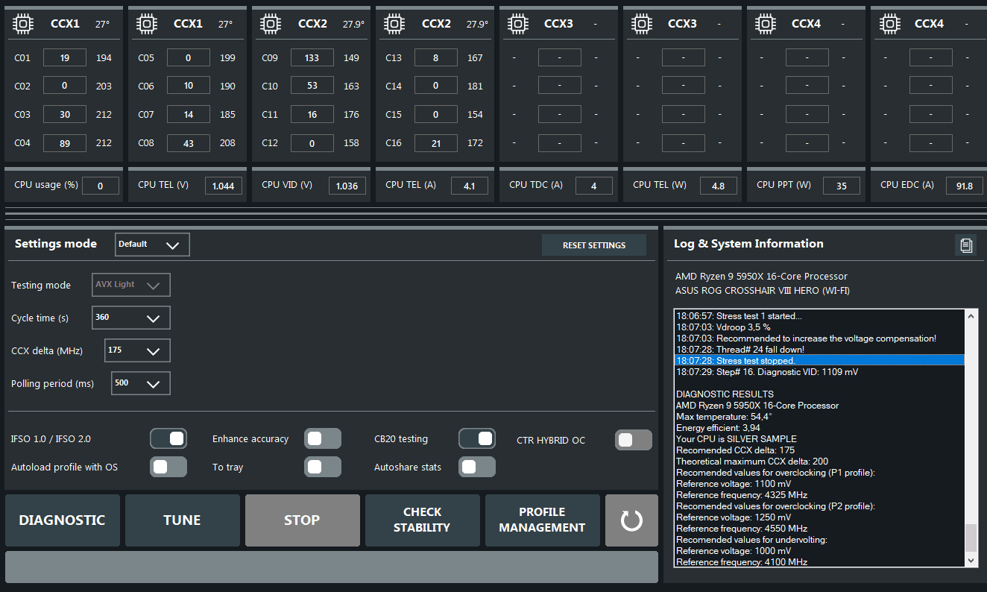Click the CPU TEL (A) value 4.1
987x592 pixels.
pyautogui.click(x=470, y=186)
